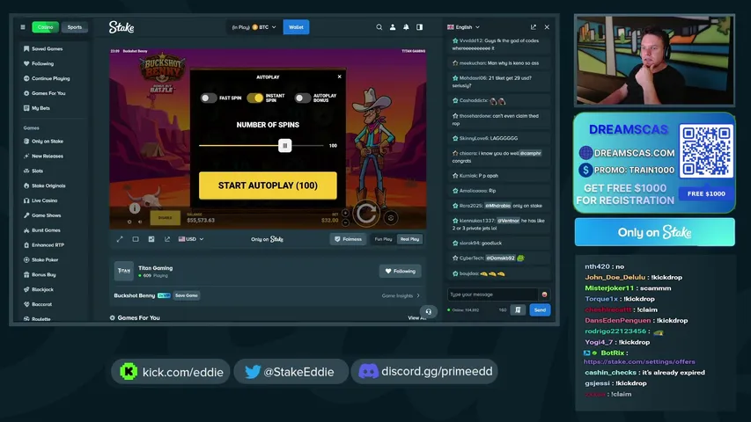This screenshot has height=422, width=751.
Task: Open the emoji picker in chat
Action: (545, 295)
